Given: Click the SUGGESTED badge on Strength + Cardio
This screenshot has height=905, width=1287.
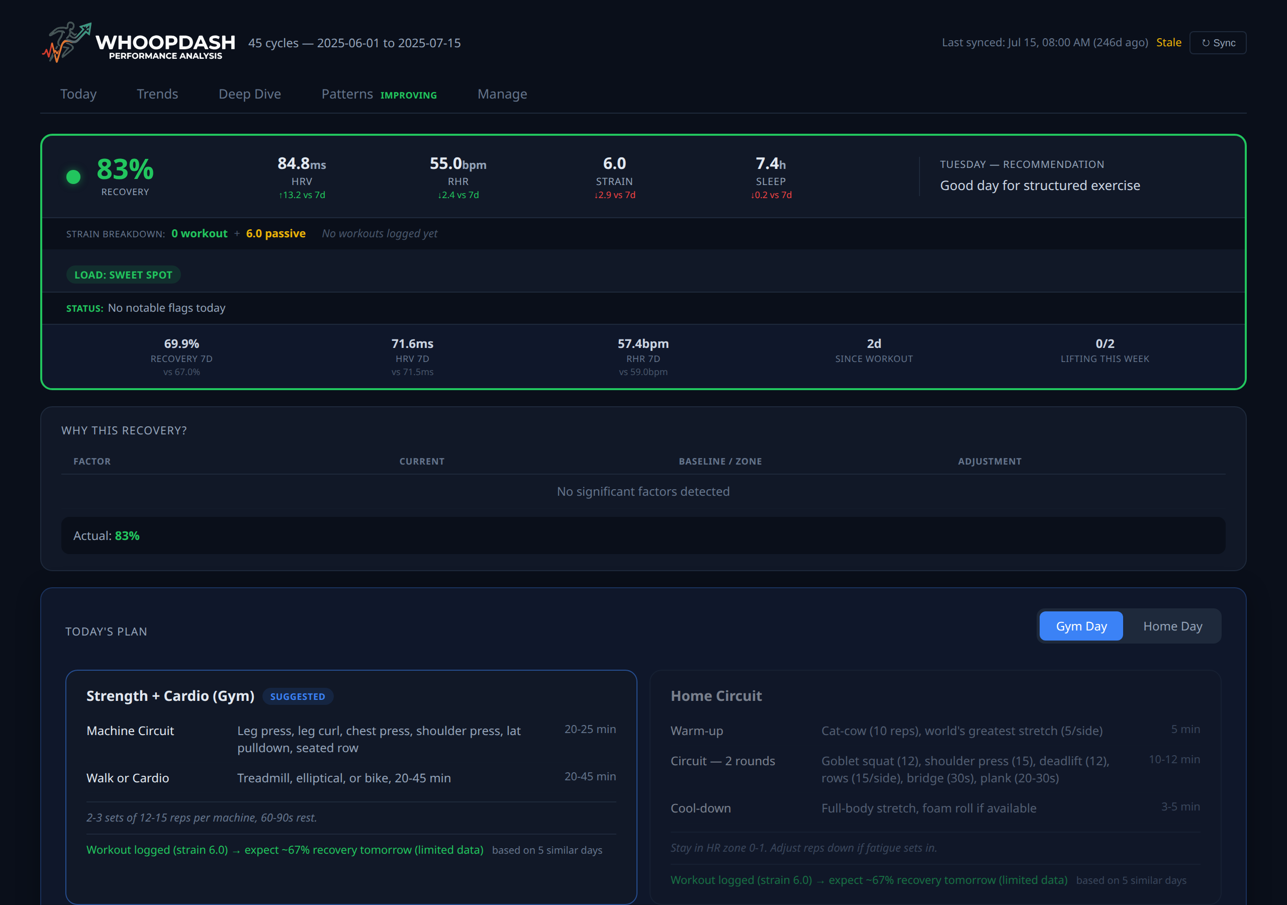Looking at the screenshot, I should click(298, 696).
